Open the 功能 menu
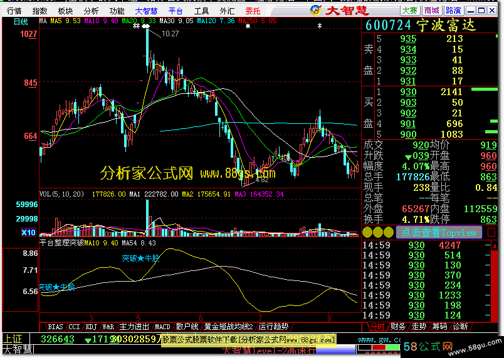Viewport: 504px width, 358px height. [117, 11]
